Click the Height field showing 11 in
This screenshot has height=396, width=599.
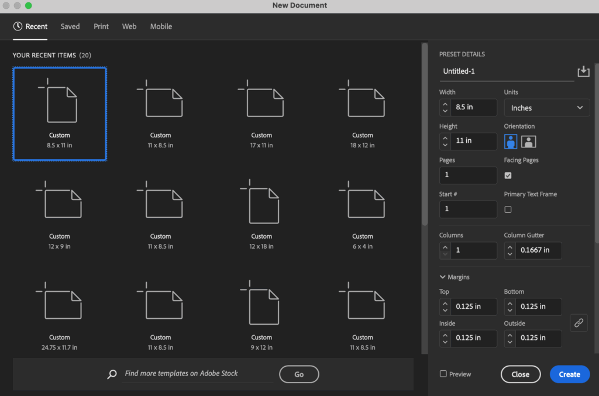[x=474, y=141]
